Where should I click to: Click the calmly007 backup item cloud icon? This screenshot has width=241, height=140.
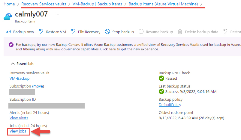(x=8, y=16)
